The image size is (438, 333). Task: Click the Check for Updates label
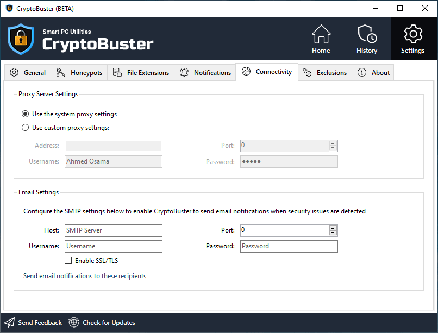point(109,323)
